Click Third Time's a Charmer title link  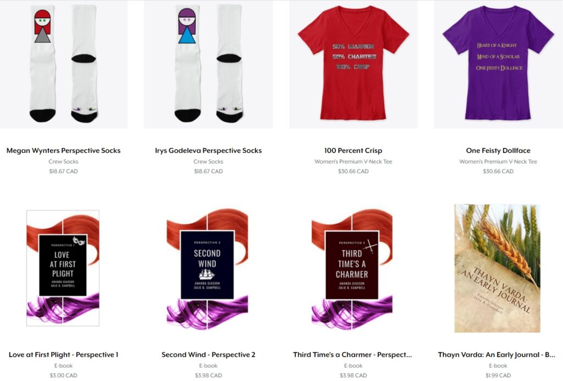click(352, 355)
